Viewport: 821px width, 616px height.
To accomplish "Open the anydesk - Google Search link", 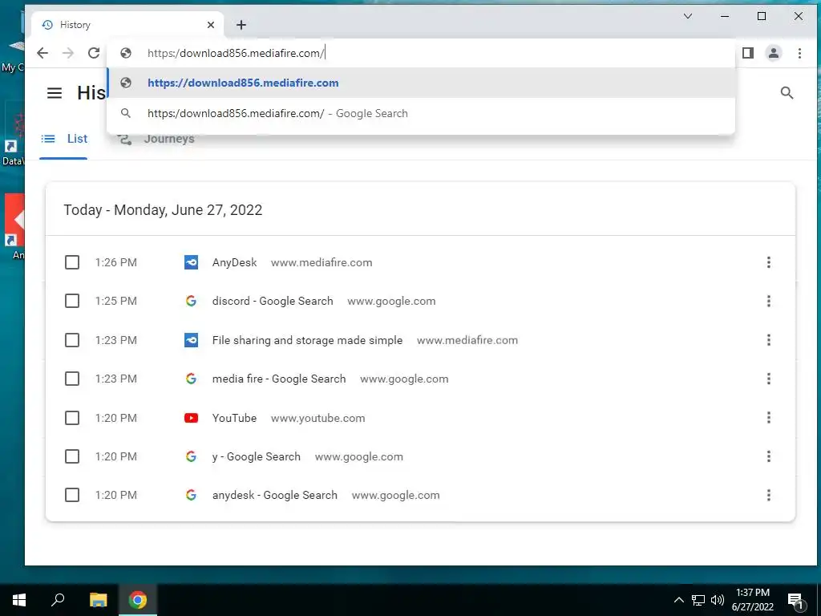I will point(274,495).
